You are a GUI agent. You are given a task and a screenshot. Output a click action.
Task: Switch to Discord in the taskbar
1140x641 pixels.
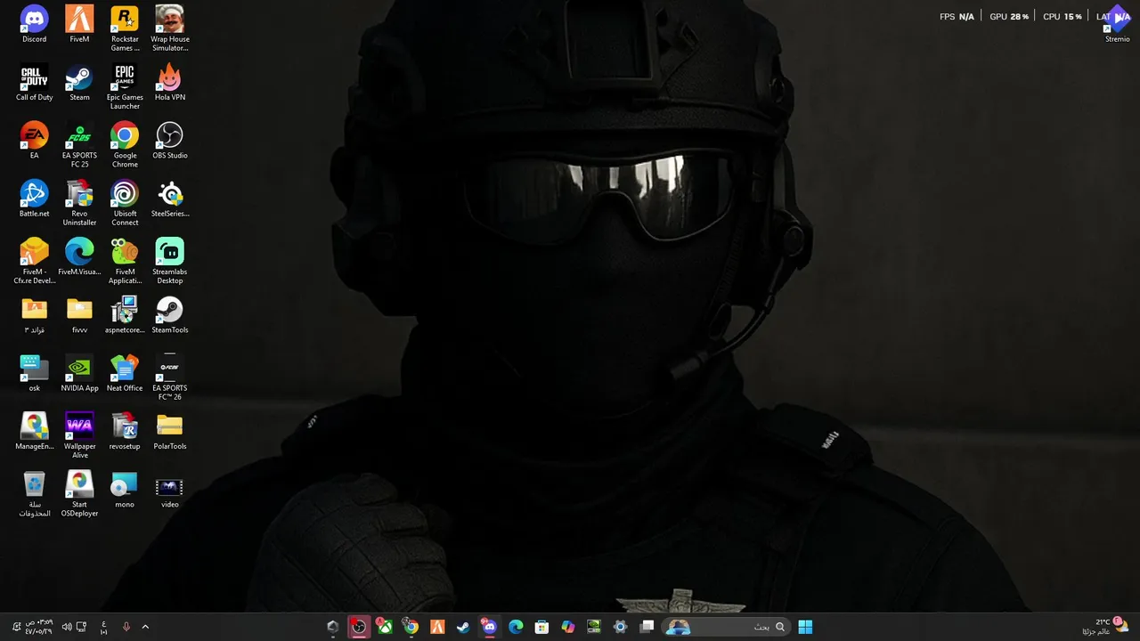click(x=489, y=627)
